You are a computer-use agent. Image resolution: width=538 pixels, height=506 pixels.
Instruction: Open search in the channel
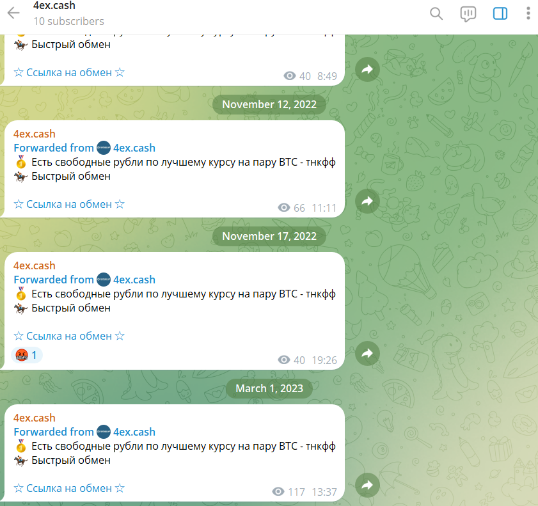click(436, 13)
